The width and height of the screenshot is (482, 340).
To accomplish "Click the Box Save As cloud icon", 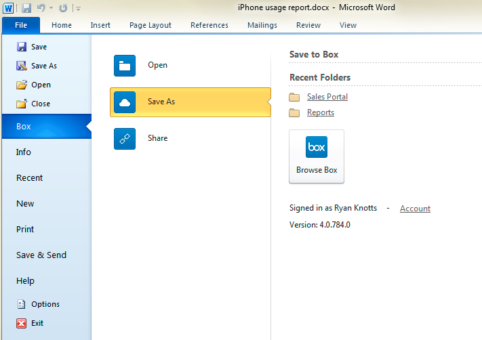I will point(125,102).
